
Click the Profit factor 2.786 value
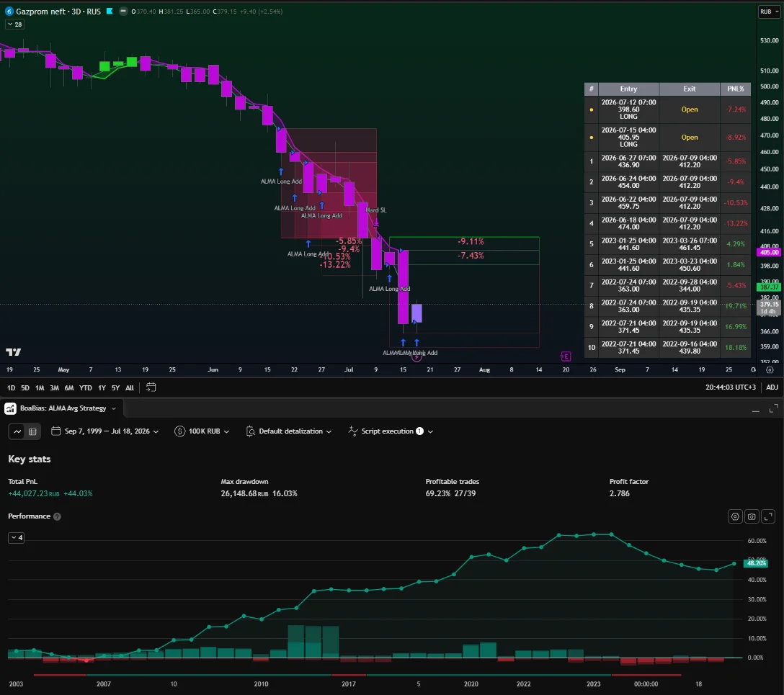[620, 493]
